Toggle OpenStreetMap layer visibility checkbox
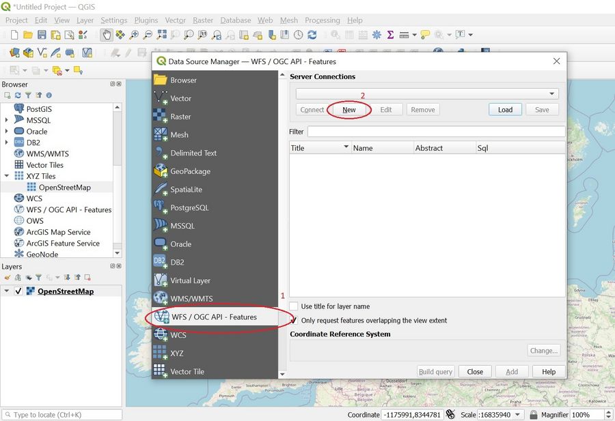The image size is (615, 421). (18, 291)
